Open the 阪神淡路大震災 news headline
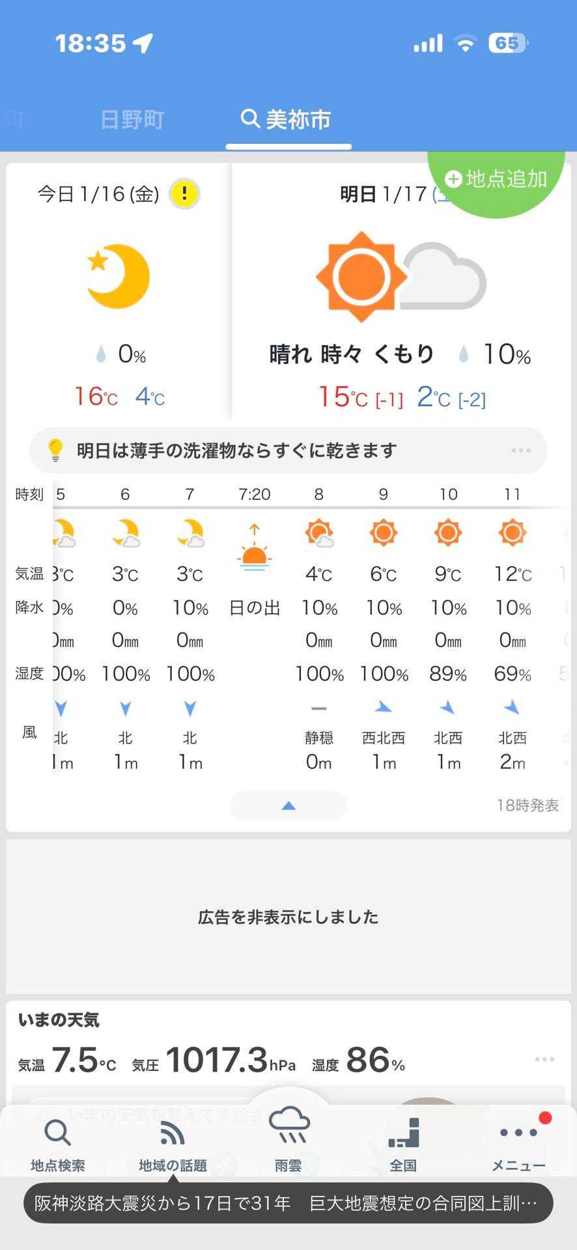 coord(288,1203)
